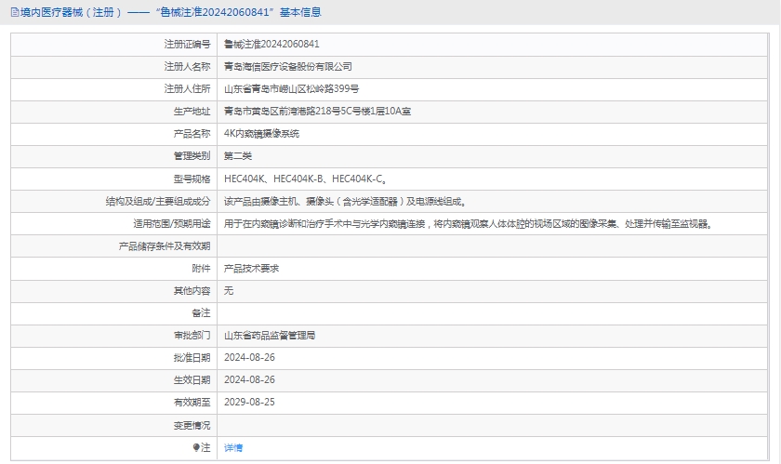Select registration number 鲁械注准20242060841 in the table
This screenshot has height=464, width=781.
pos(271,44)
